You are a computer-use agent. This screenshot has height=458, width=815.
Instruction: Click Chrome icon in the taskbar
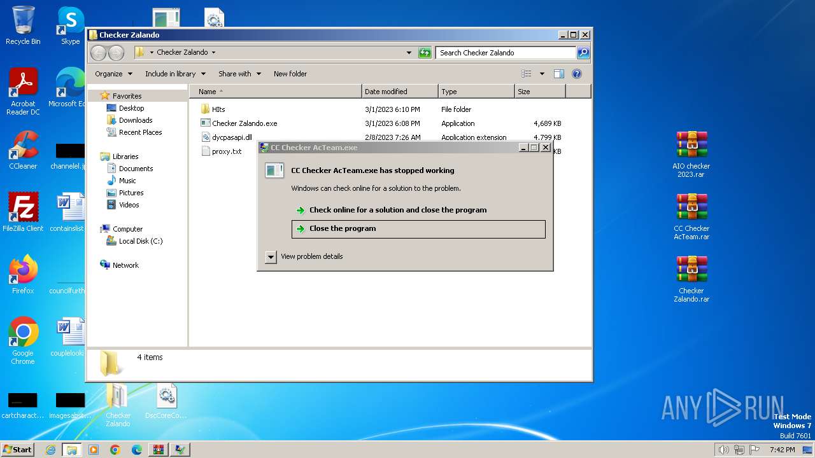tap(115, 450)
